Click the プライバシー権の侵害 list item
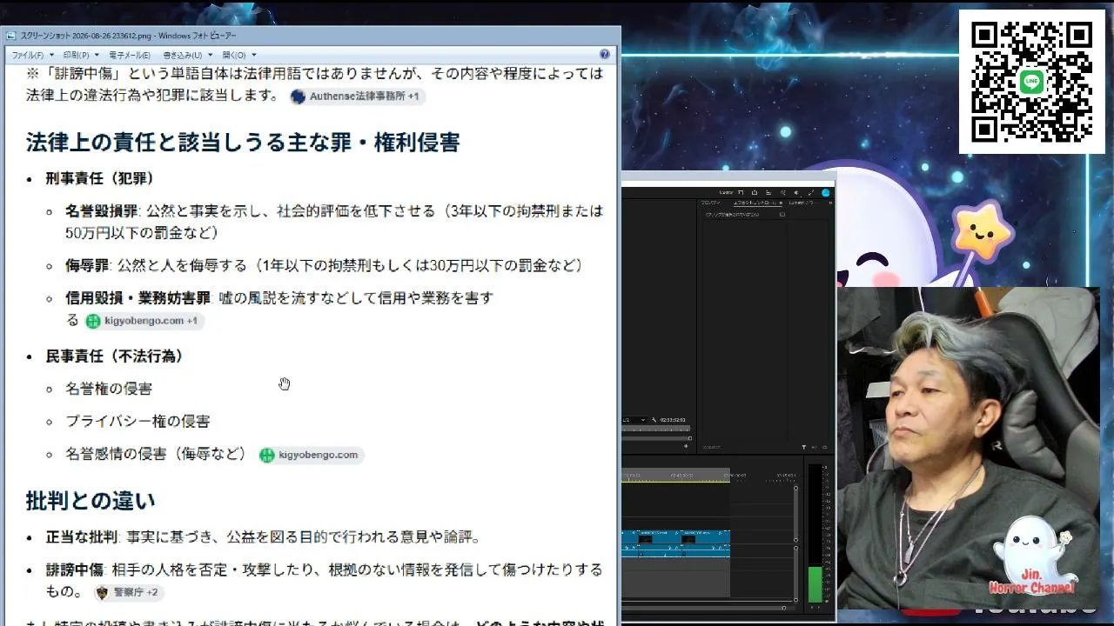Screen dimensions: 1114x626 click(x=138, y=421)
